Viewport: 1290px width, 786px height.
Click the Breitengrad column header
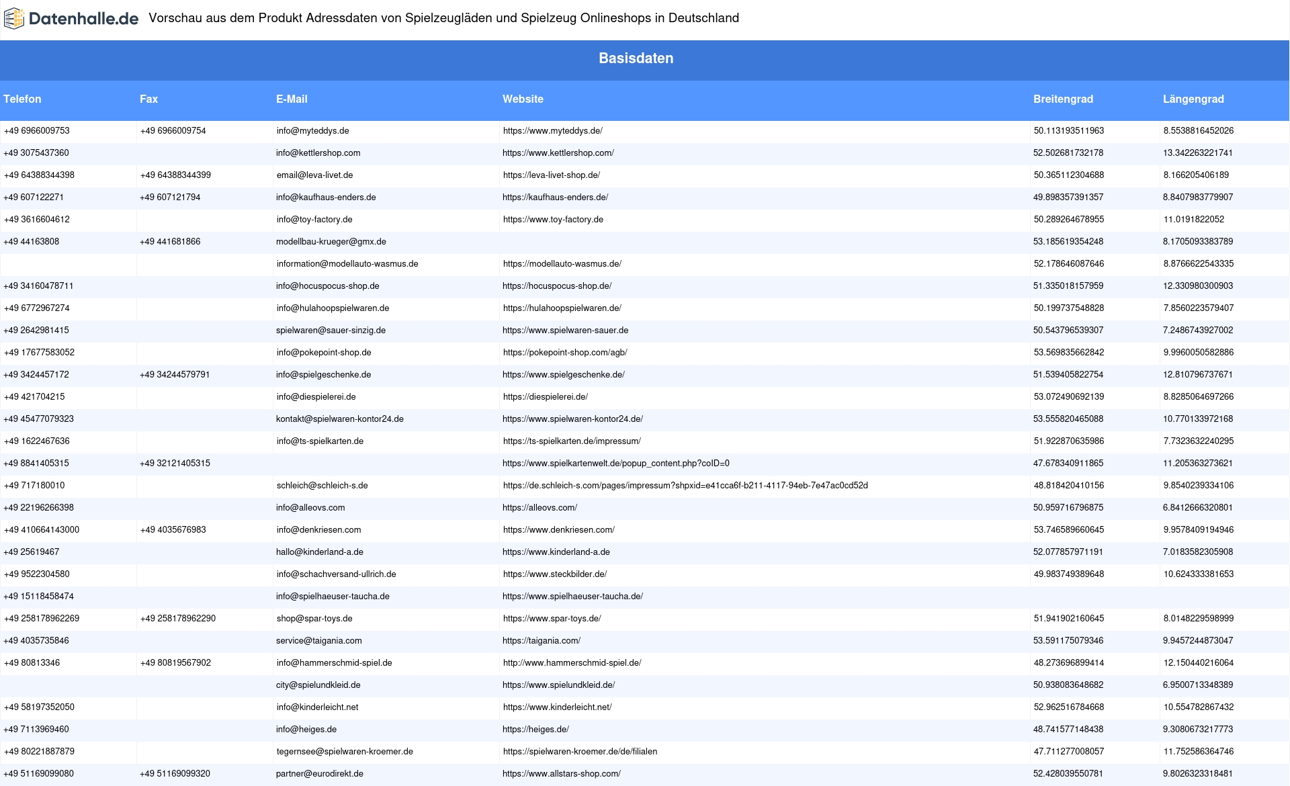pos(1063,99)
